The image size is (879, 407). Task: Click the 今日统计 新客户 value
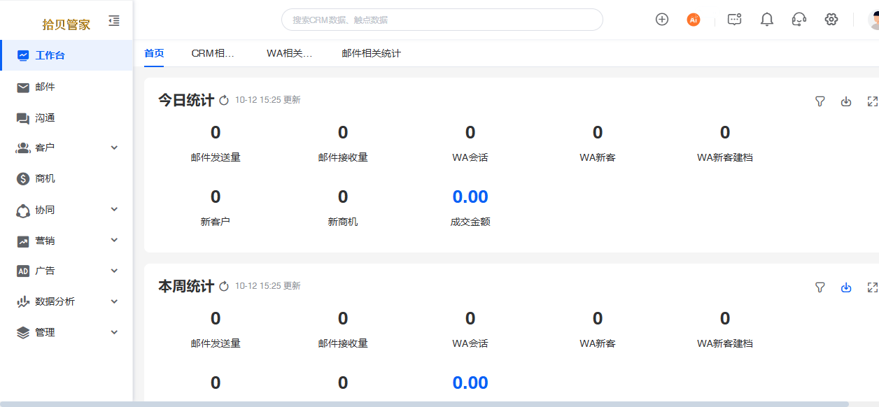click(216, 197)
